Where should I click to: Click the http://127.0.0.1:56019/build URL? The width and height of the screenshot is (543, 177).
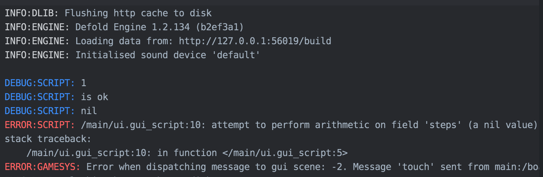click(x=255, y=41)
